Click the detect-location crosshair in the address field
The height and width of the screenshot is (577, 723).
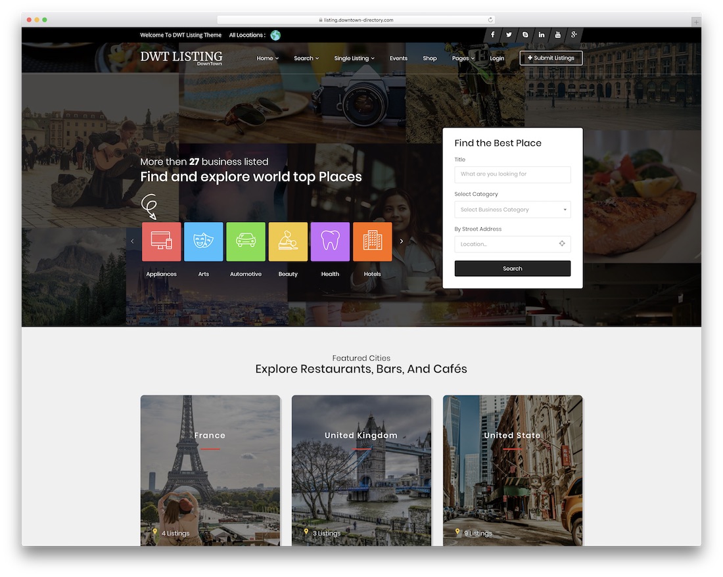click(x=562, y=244)
